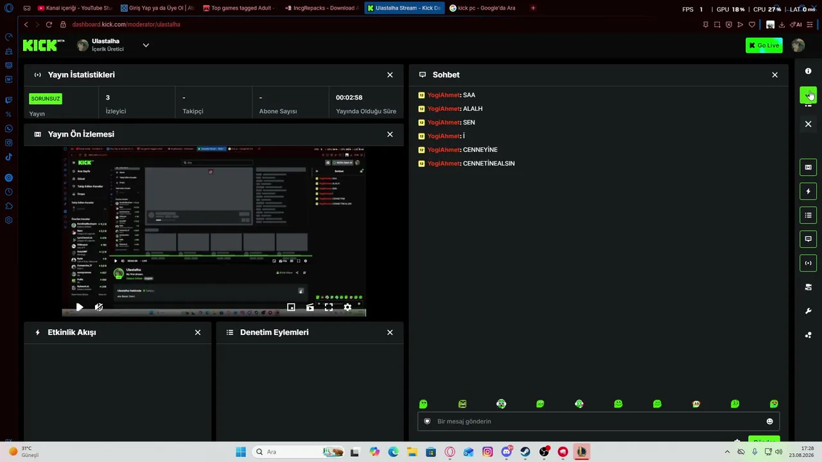Click the heart bookmark icon in the browser toolbar

[752, 24]
